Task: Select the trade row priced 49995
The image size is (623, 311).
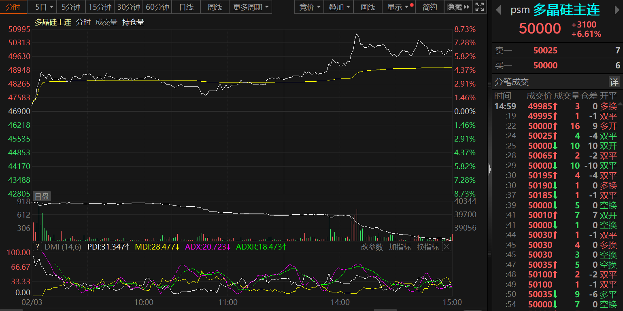Action: 556,116
